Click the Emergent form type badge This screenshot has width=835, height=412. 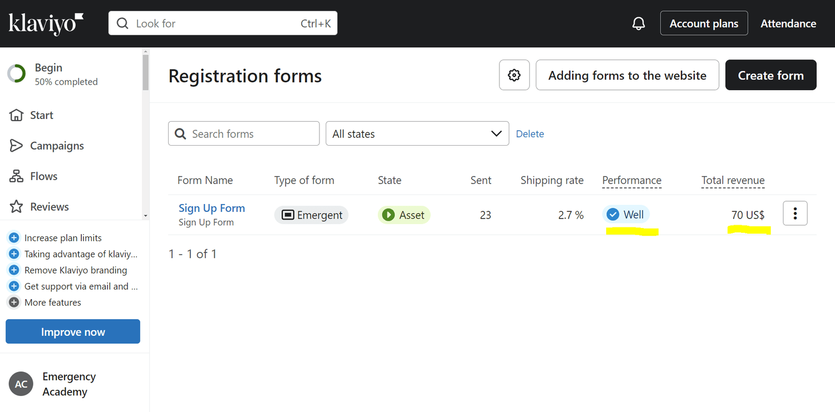pyautogui.click(x=311, y=215)
